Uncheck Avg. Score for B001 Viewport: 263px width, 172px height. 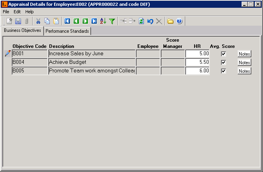[x=223, y=54]
